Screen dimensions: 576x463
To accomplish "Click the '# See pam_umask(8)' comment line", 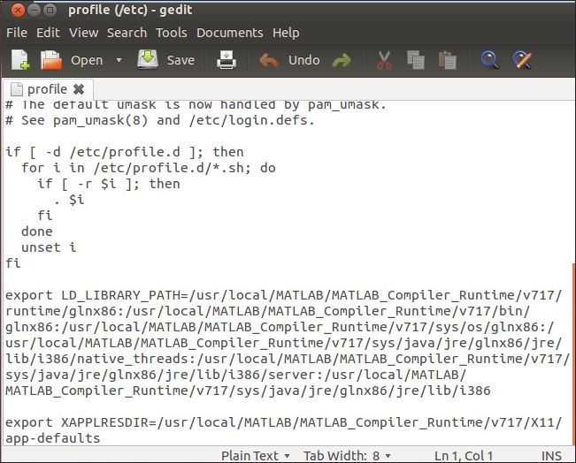I will [x=160, y=120].
